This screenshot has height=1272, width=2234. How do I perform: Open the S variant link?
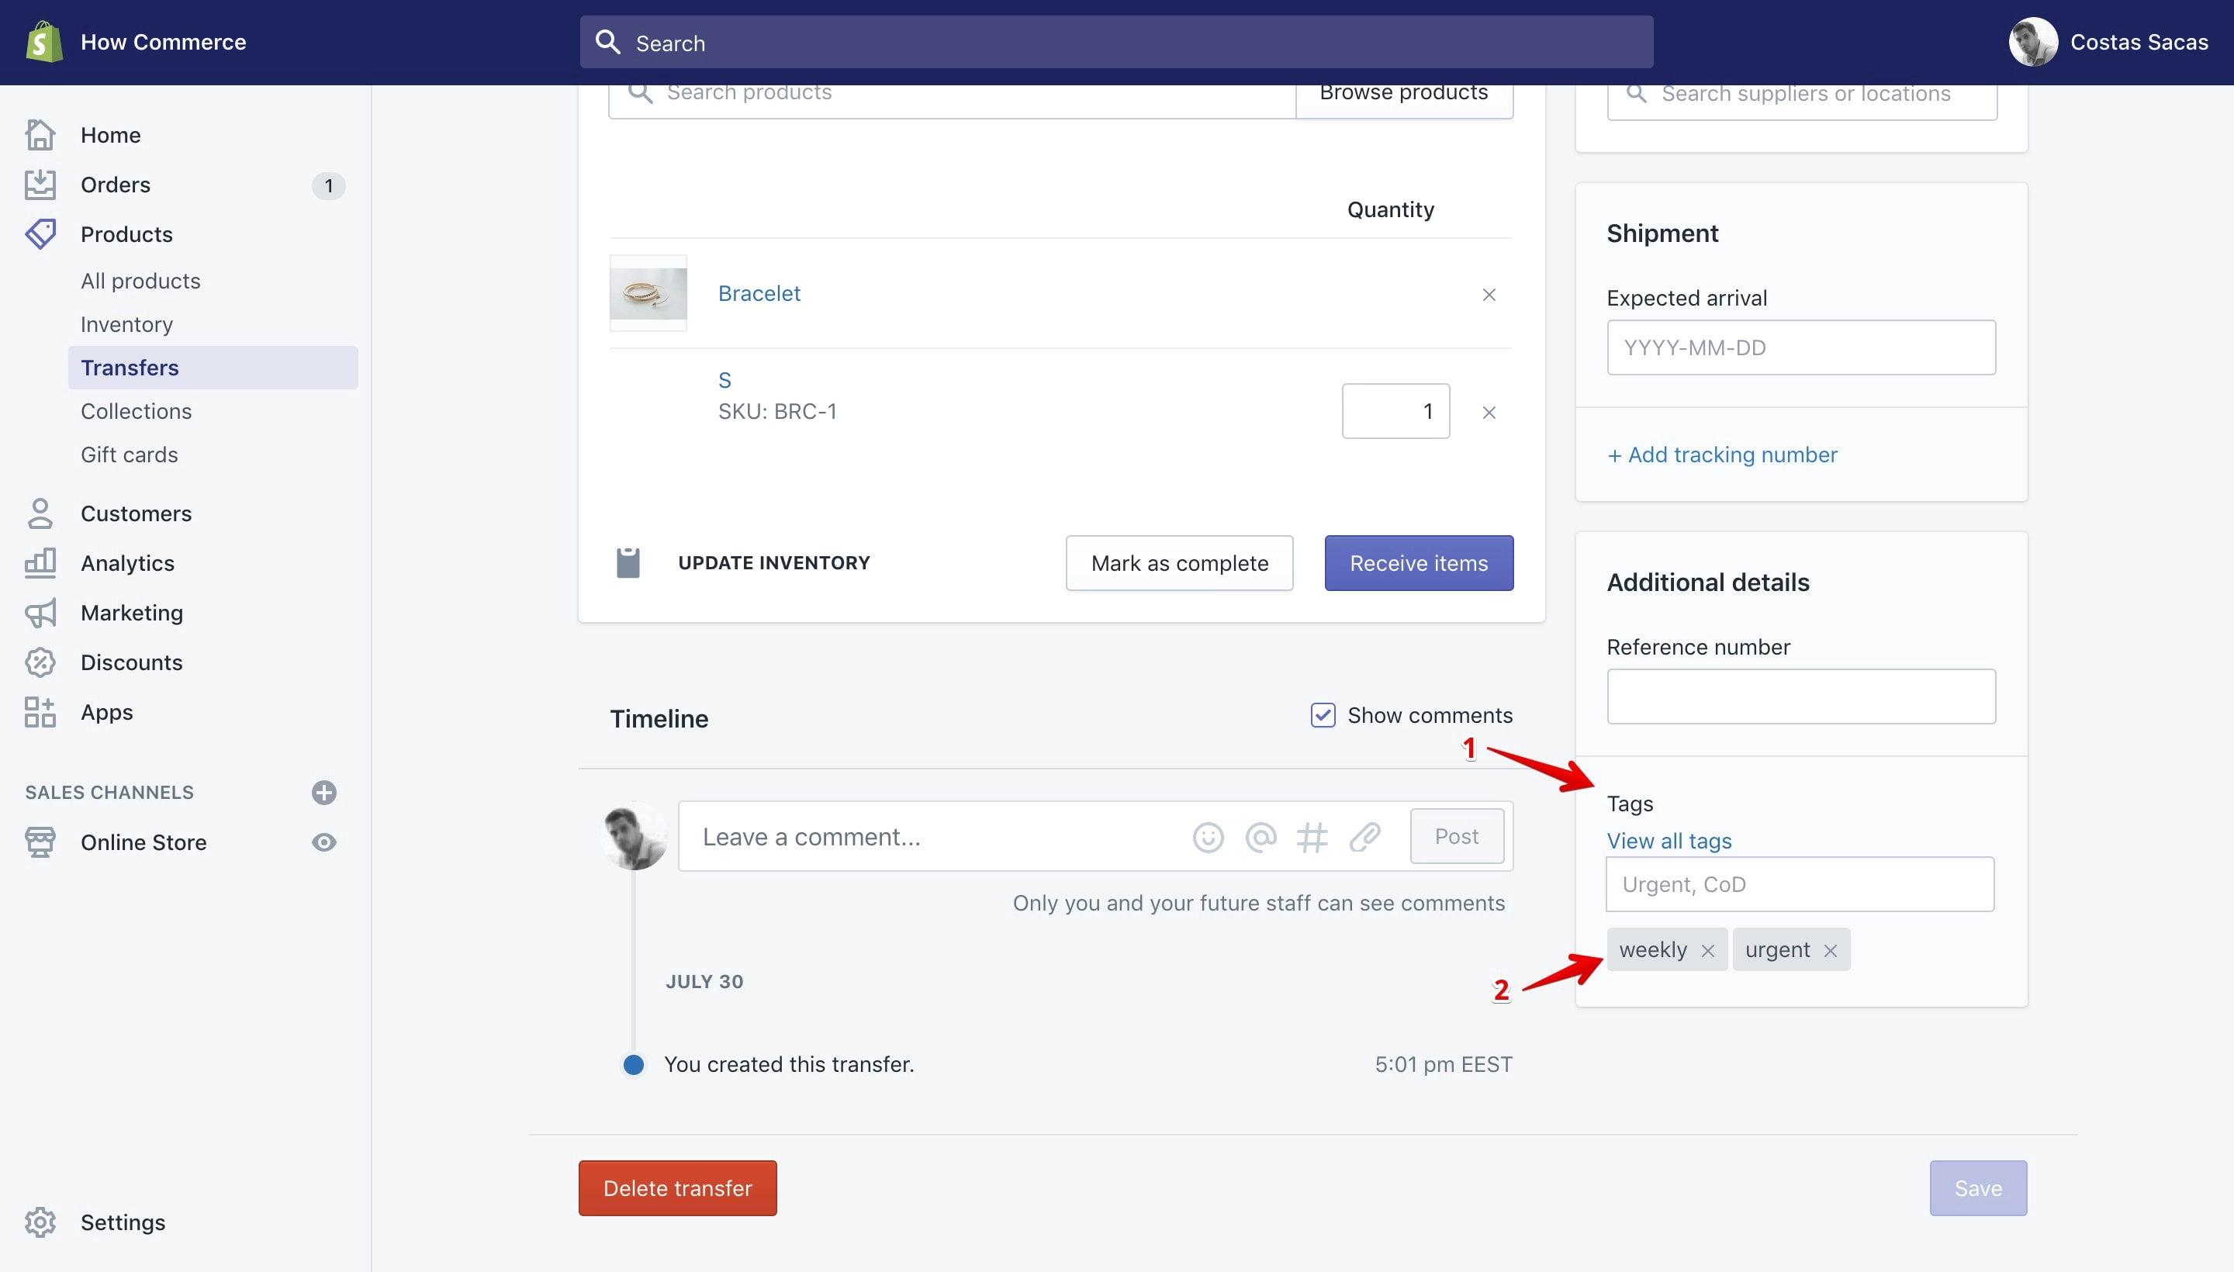pos(724,380)
